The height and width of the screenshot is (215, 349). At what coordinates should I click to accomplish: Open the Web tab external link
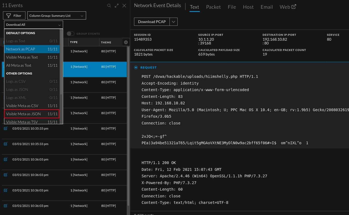288,7
